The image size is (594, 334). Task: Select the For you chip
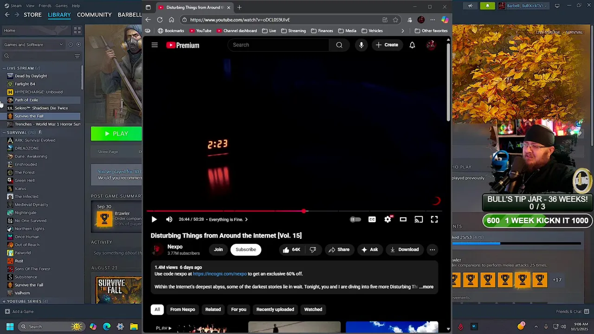pos(239,309)
